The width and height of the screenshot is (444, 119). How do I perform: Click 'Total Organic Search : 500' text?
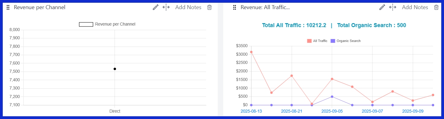(x=371, y=25)
